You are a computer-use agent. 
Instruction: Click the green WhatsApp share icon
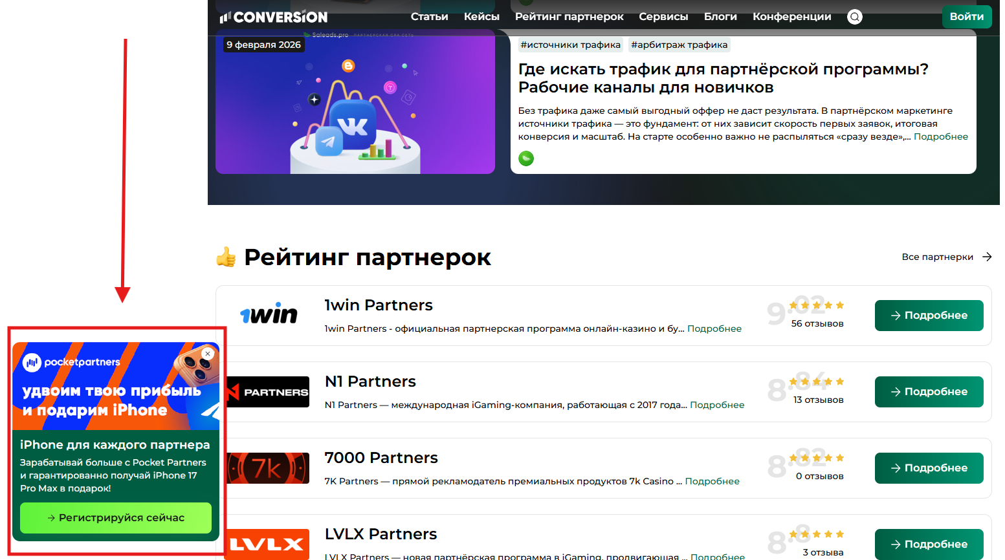click(x=526, y=158)
